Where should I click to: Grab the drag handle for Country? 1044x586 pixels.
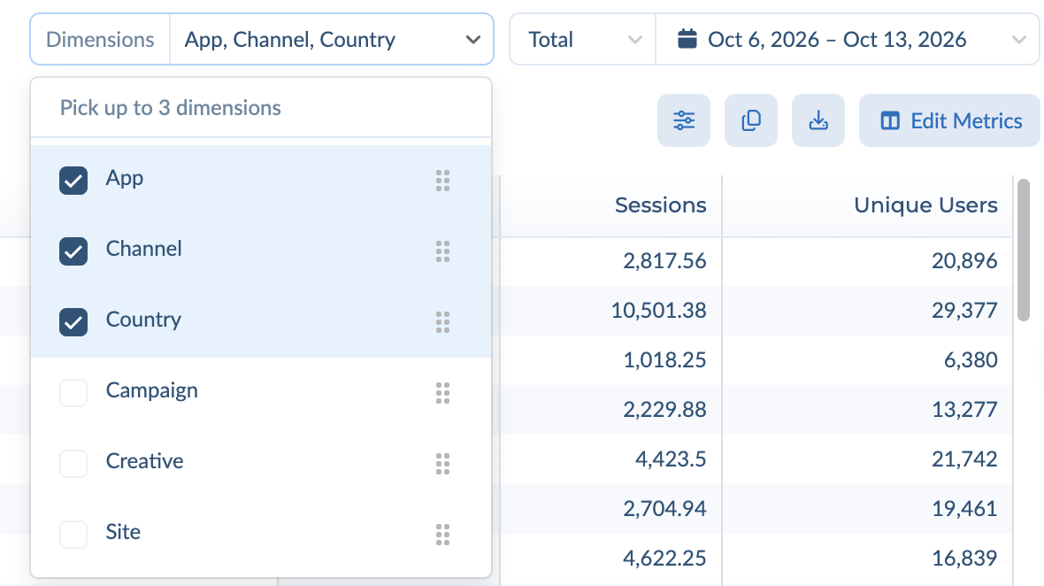pos(442,322)
